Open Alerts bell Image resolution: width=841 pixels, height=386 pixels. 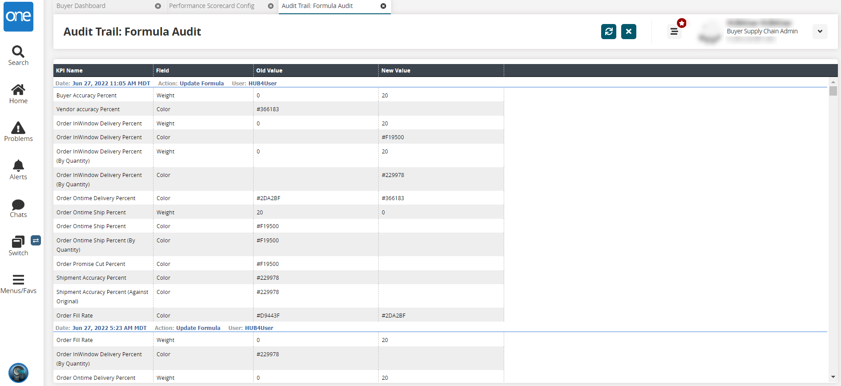point(18,170)
